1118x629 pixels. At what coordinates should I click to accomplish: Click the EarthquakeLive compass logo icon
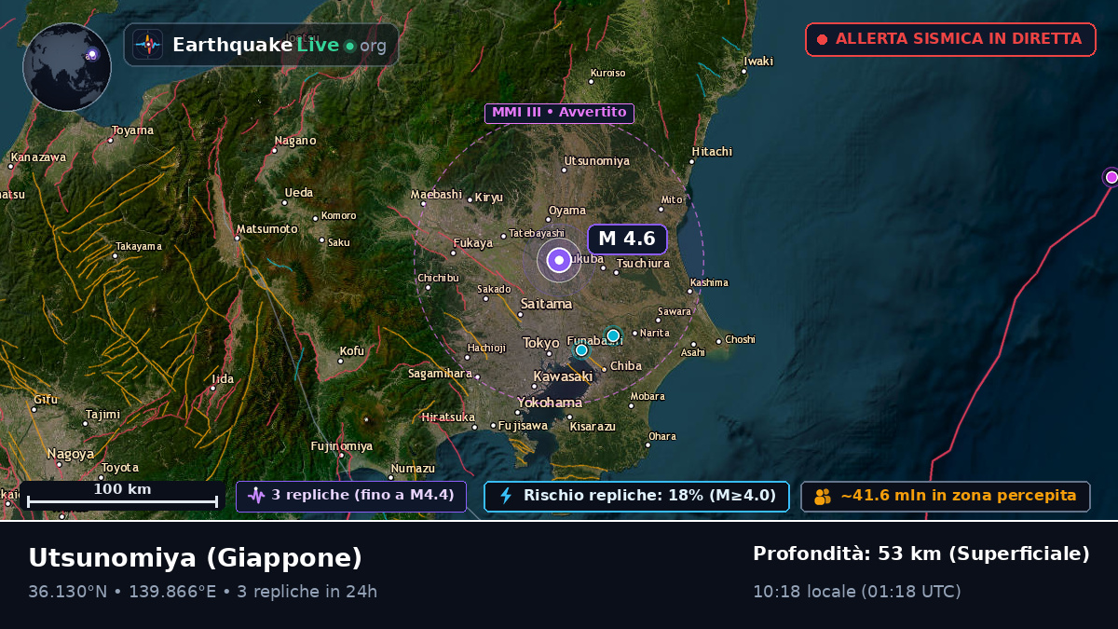(148, 45)
